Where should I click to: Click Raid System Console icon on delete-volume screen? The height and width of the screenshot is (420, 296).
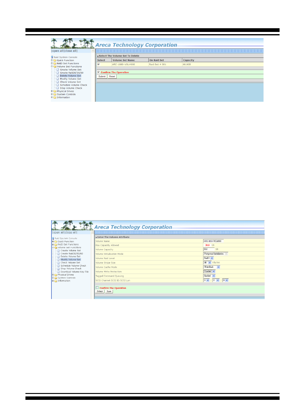(x=52, y=57)
